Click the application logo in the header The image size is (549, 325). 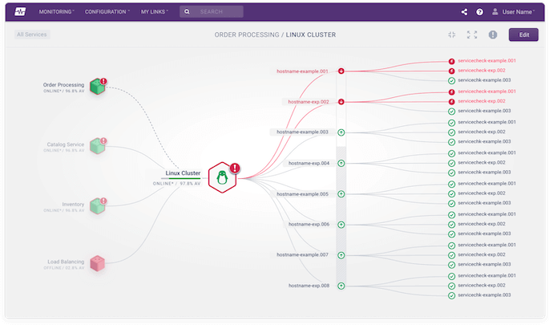(18, 12)
